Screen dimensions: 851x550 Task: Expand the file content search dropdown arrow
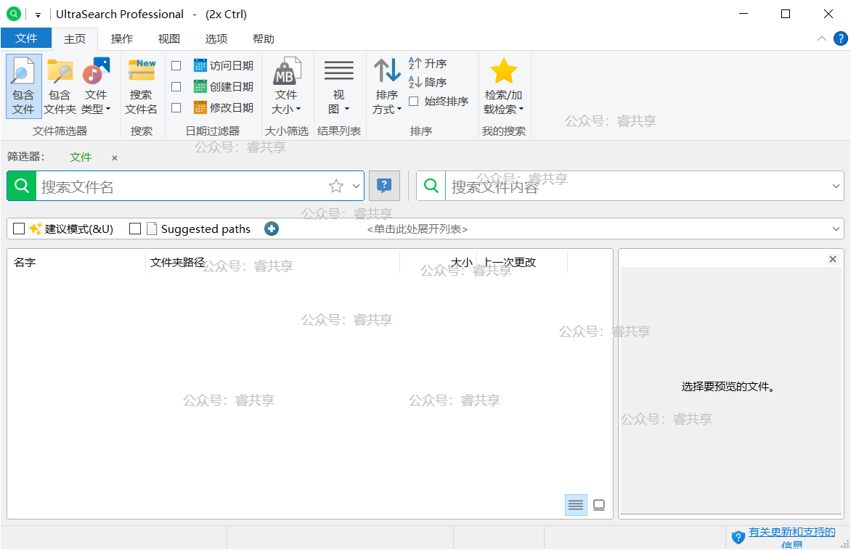[x=835, y=186]
